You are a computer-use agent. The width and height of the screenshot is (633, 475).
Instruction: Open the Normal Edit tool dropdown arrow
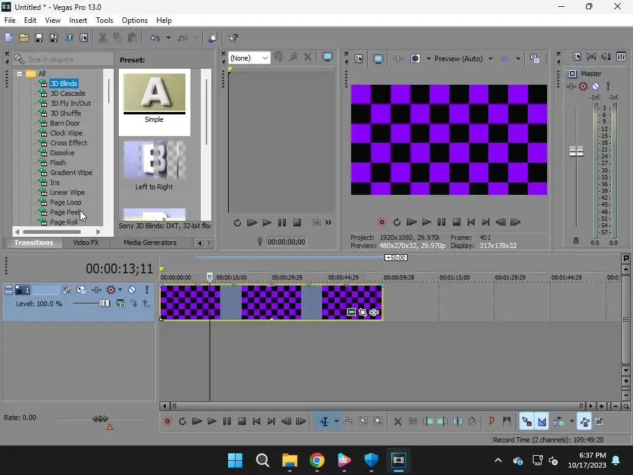[336, 421]
